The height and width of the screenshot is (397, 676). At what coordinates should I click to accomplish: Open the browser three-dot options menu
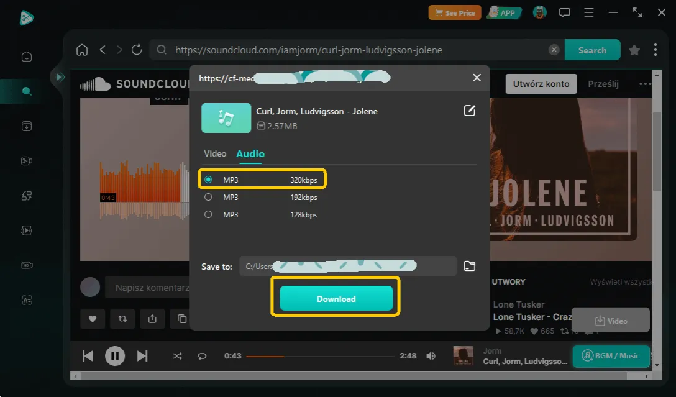(655, 49)
